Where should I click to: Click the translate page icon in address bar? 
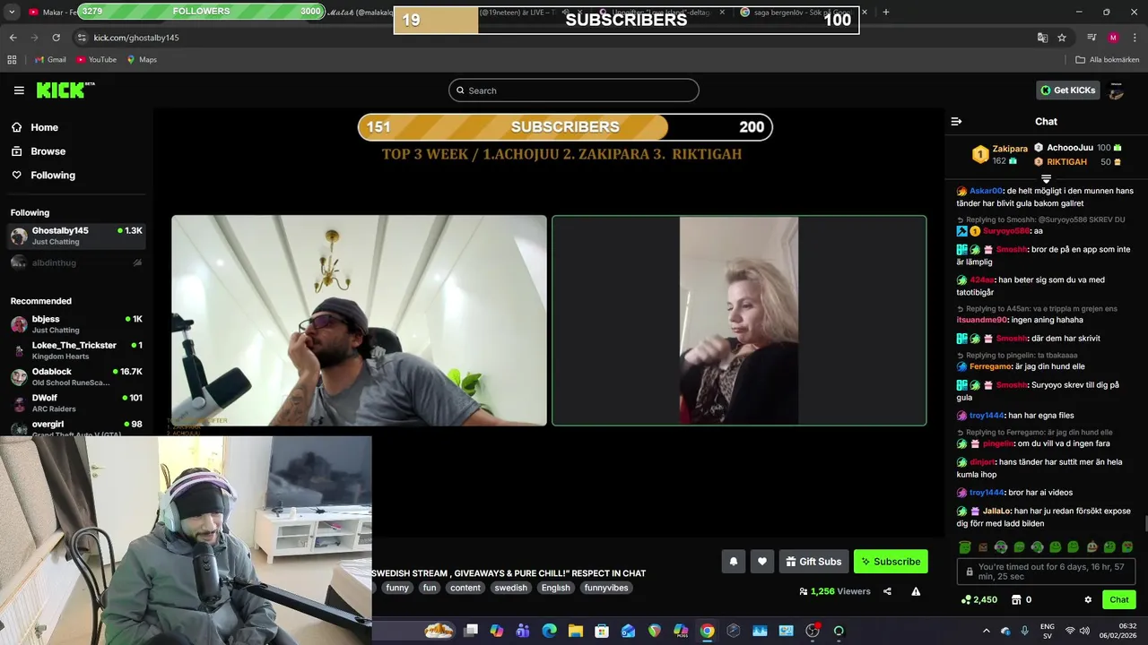pos(1042,38)
